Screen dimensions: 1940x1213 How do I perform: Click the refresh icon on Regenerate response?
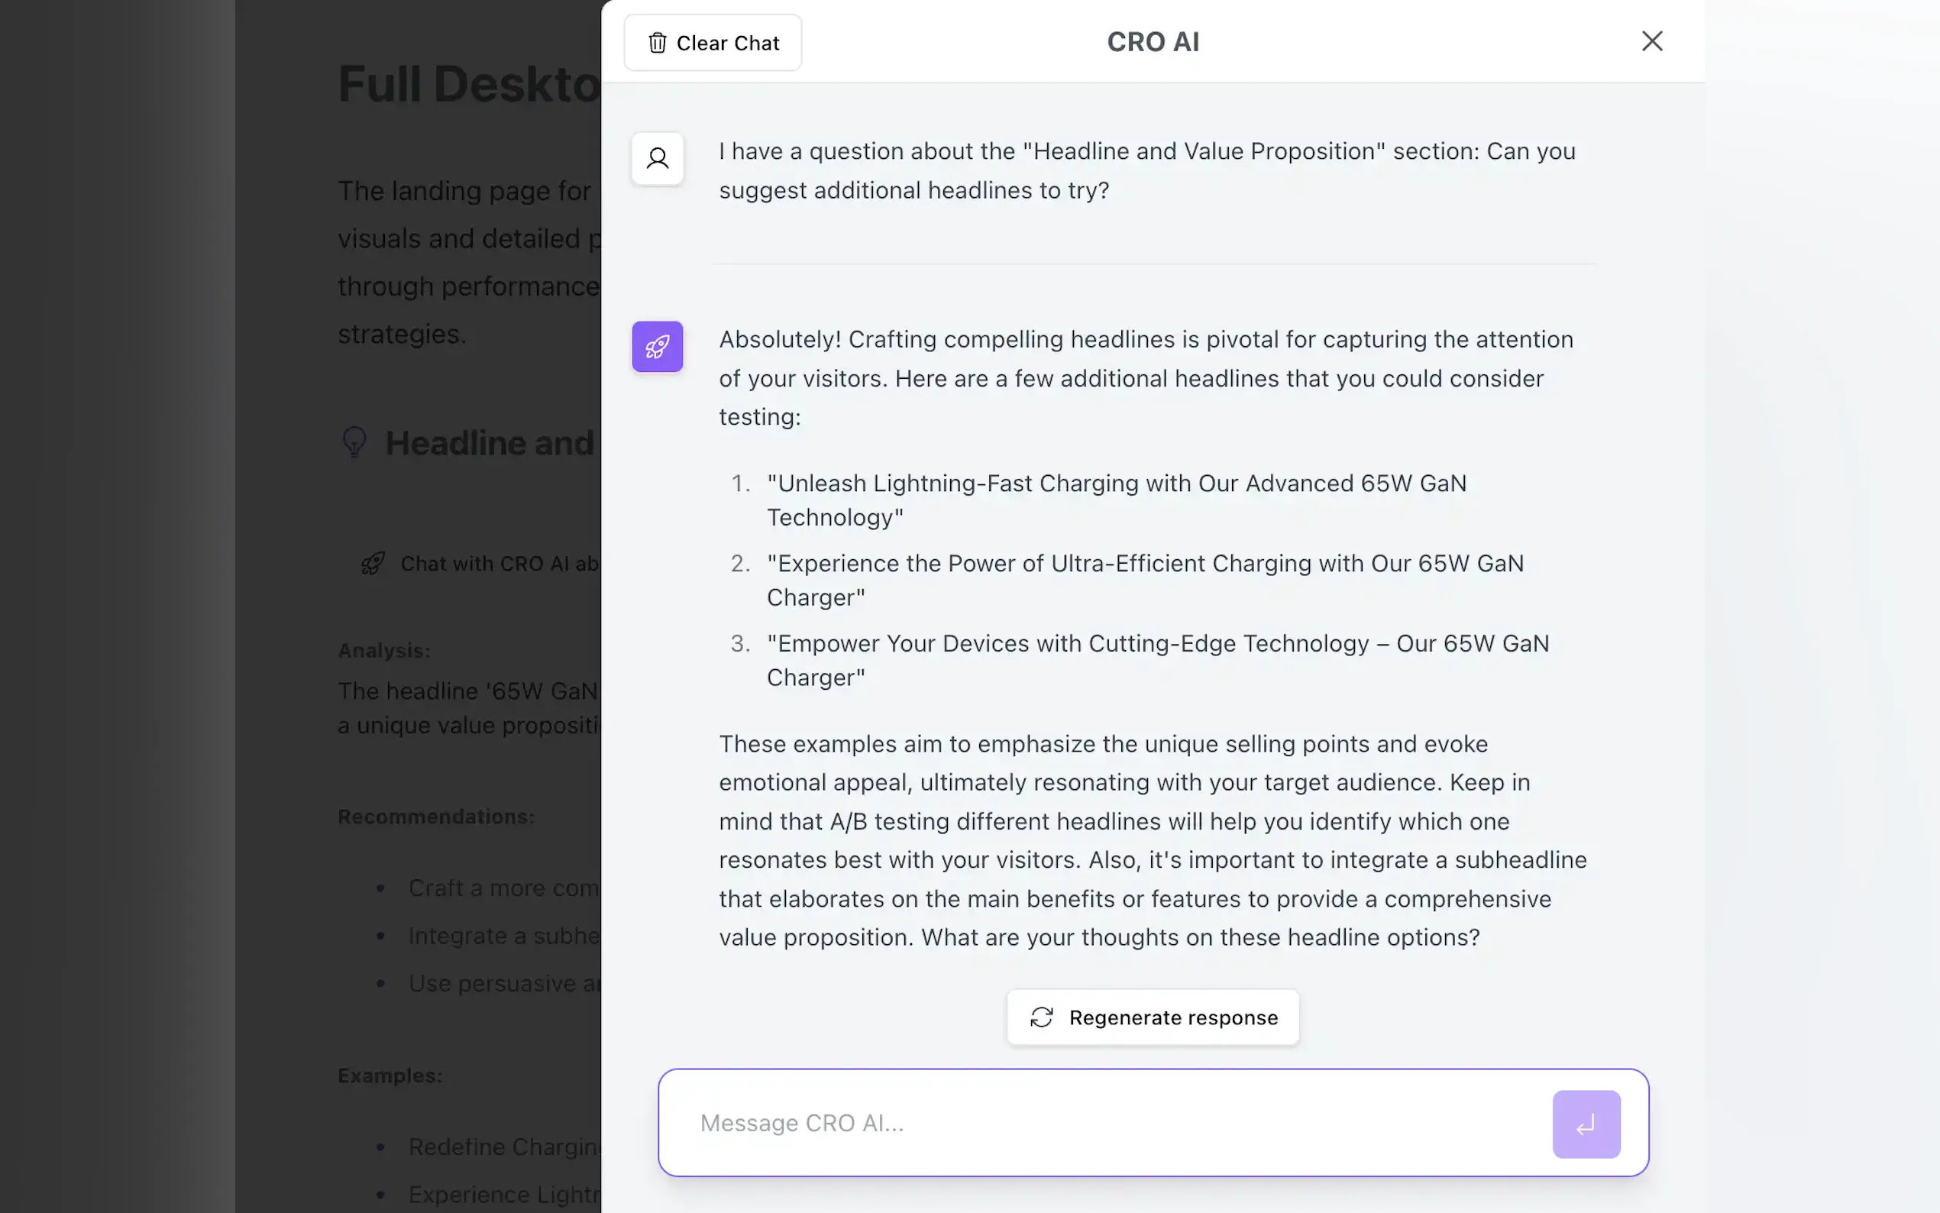coord(1041,1017)
